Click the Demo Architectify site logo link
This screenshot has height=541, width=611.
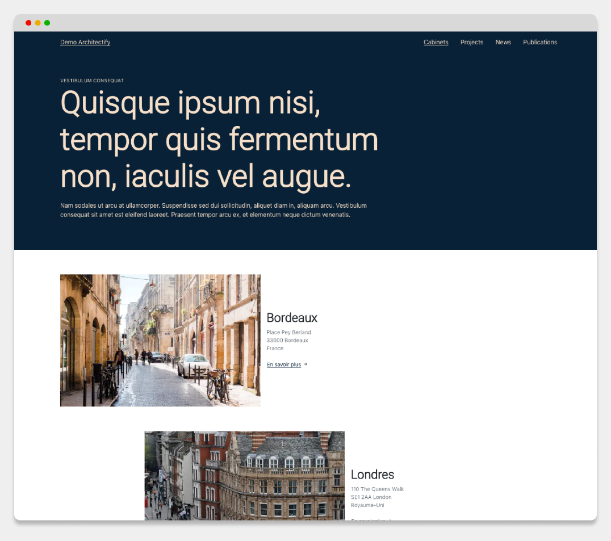click(x=85, y=42)
